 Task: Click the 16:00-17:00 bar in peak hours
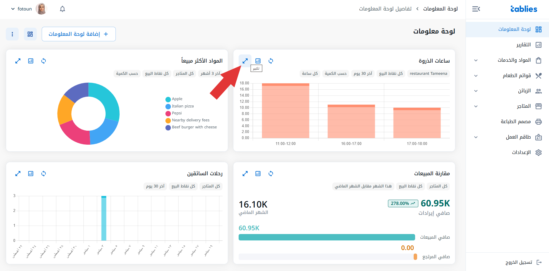click(x=351, y=121)
